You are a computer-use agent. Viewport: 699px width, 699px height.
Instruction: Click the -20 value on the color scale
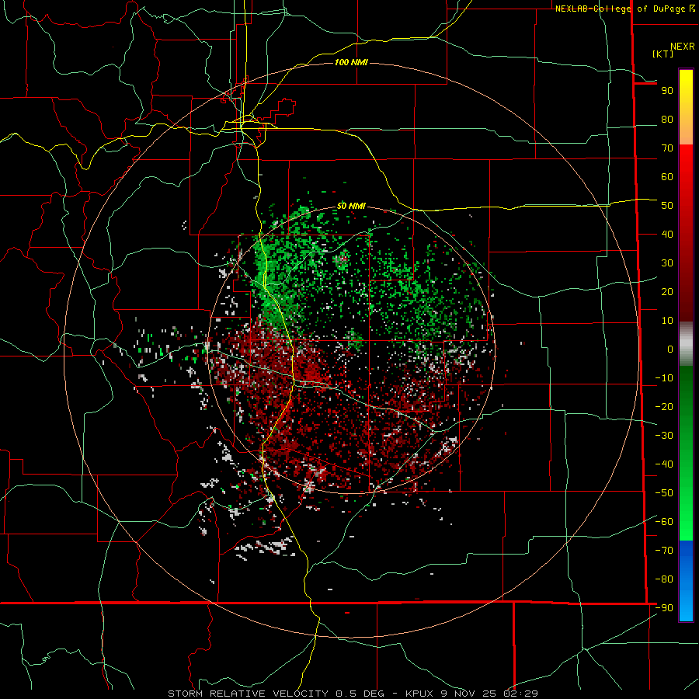pos(664,407)
